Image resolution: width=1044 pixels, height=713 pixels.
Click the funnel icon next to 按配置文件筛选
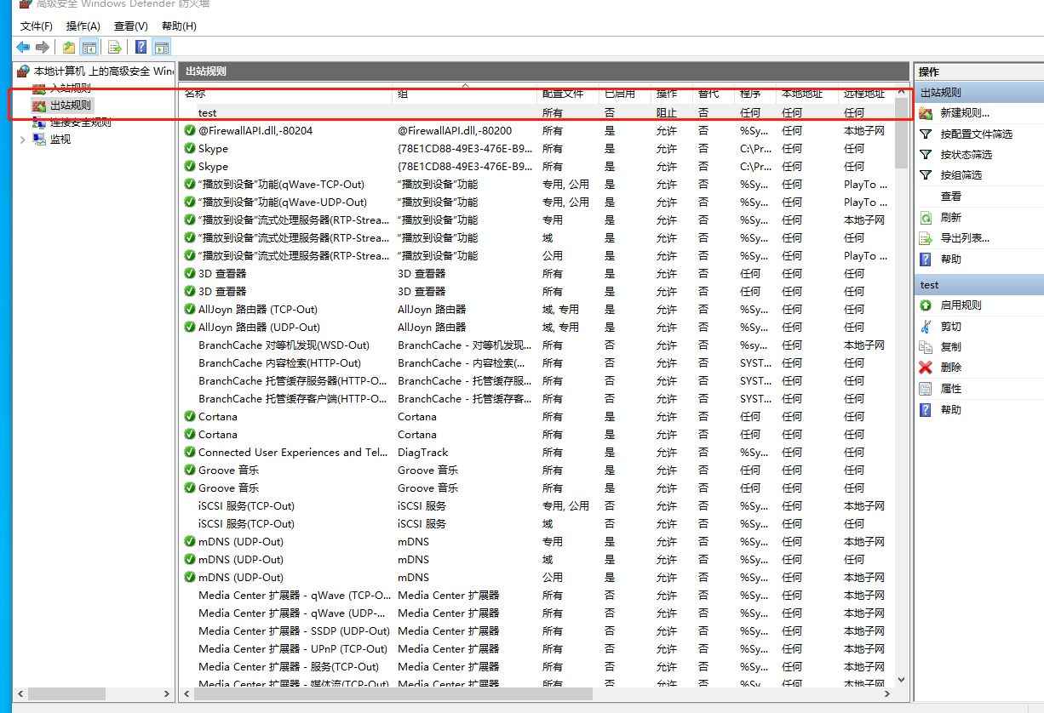pos(926,134)
